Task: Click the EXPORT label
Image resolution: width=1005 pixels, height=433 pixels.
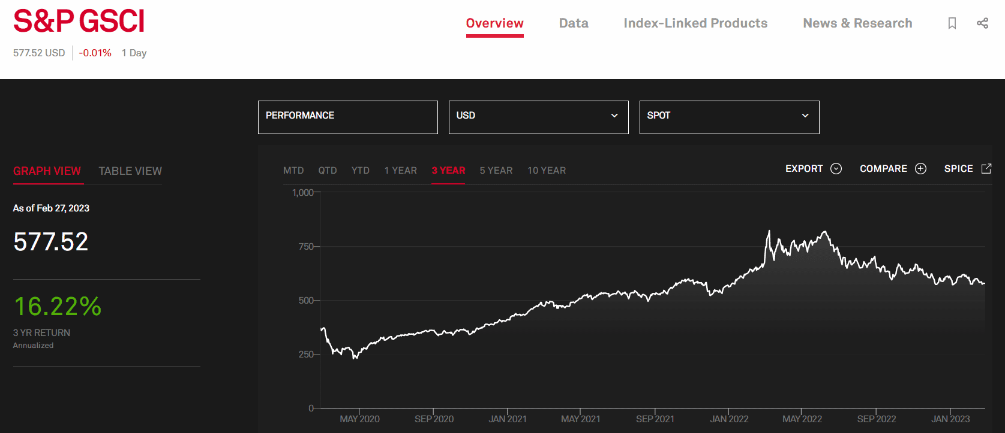Action: click(804, 169)
